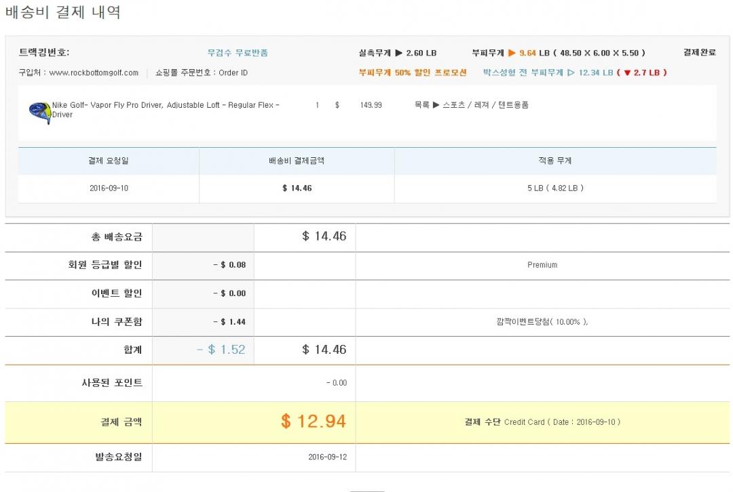The image size is (733, 492).
Task: Open the www.rockbottomgolf.com store link
Action: click(x=94, y=73)
